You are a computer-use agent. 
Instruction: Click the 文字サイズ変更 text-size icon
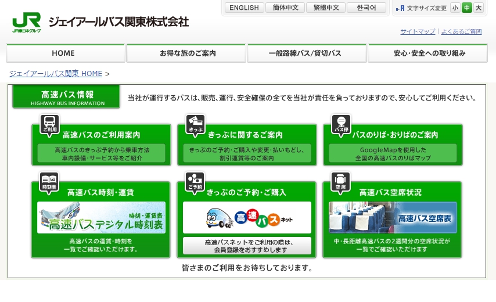400,8
